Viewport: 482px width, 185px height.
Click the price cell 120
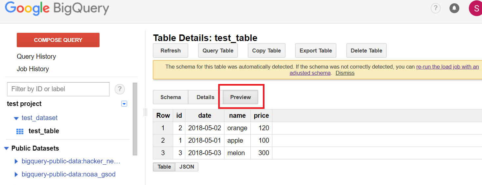261,128
